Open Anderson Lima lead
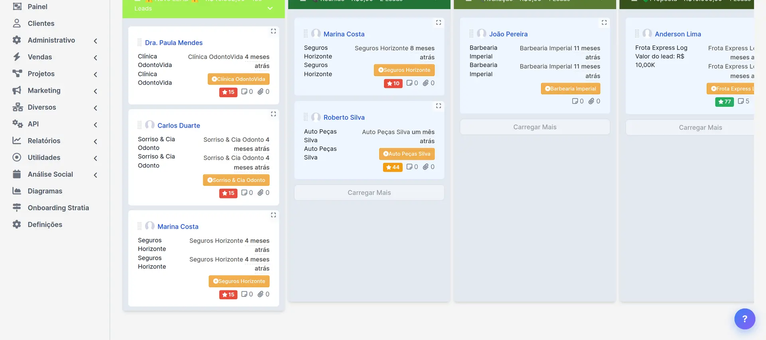 coord(677,34)
